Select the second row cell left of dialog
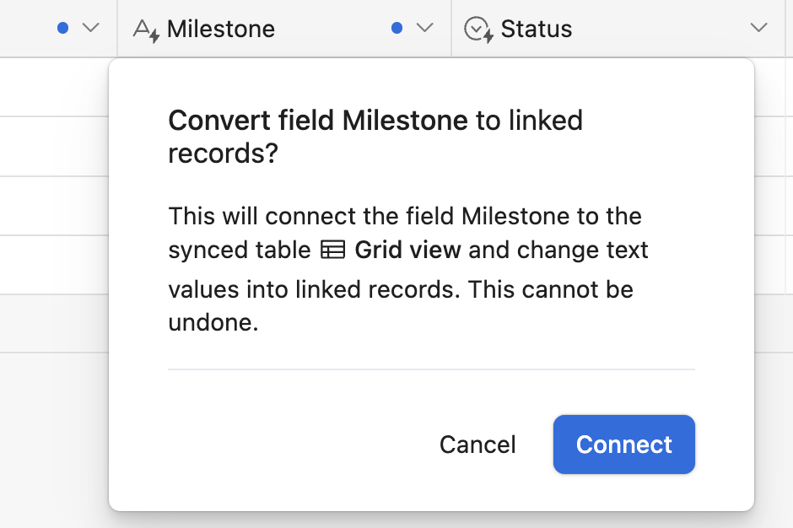793x528 pixels. tap(54, 147)
